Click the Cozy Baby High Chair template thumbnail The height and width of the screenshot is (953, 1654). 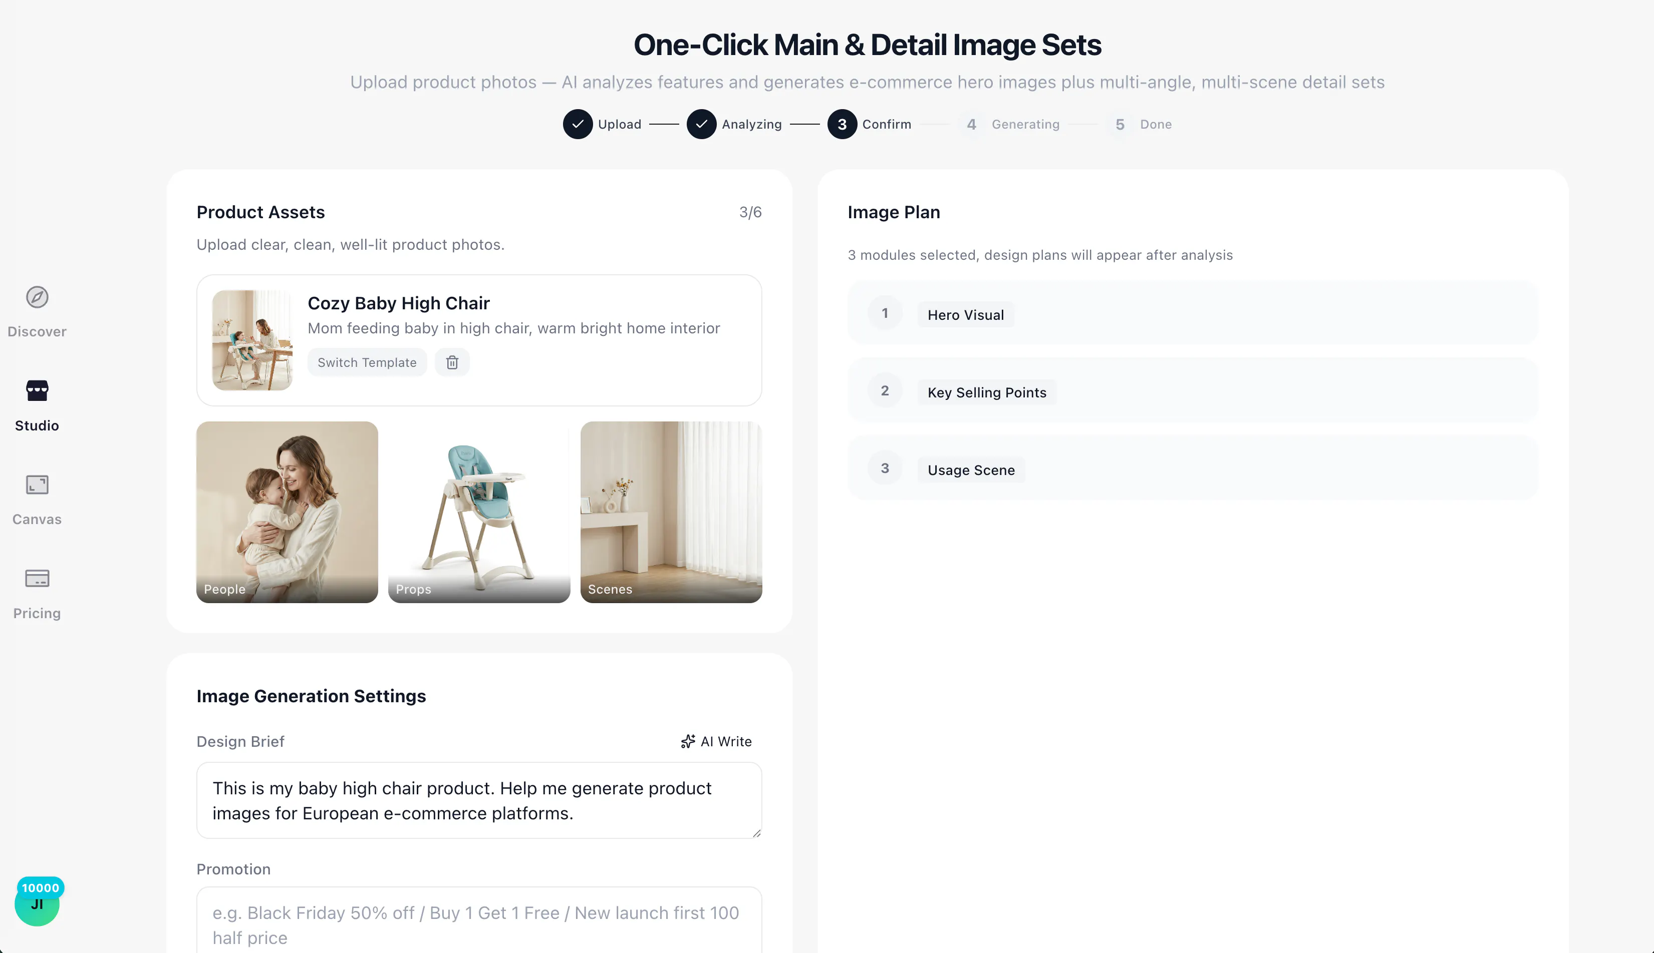252,340
